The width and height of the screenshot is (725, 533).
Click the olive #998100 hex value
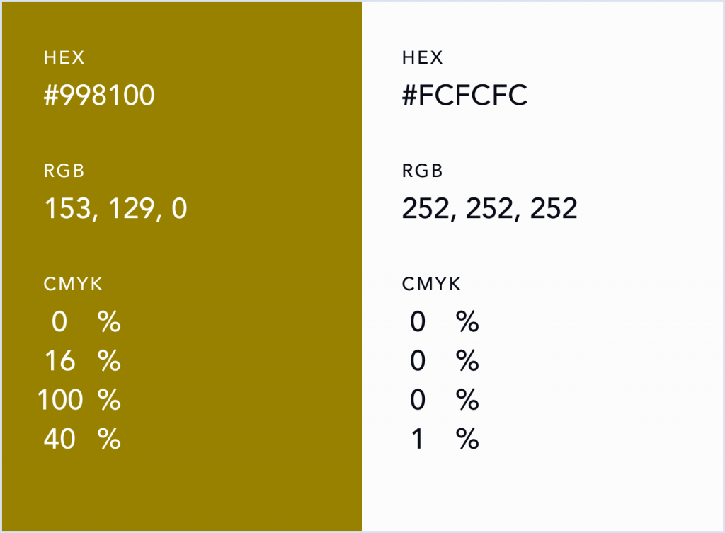point(99,96)
